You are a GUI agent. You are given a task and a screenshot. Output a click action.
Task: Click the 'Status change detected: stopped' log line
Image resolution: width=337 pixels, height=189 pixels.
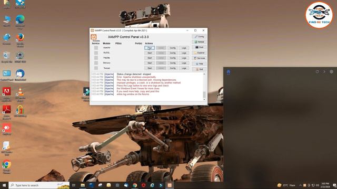134,74
